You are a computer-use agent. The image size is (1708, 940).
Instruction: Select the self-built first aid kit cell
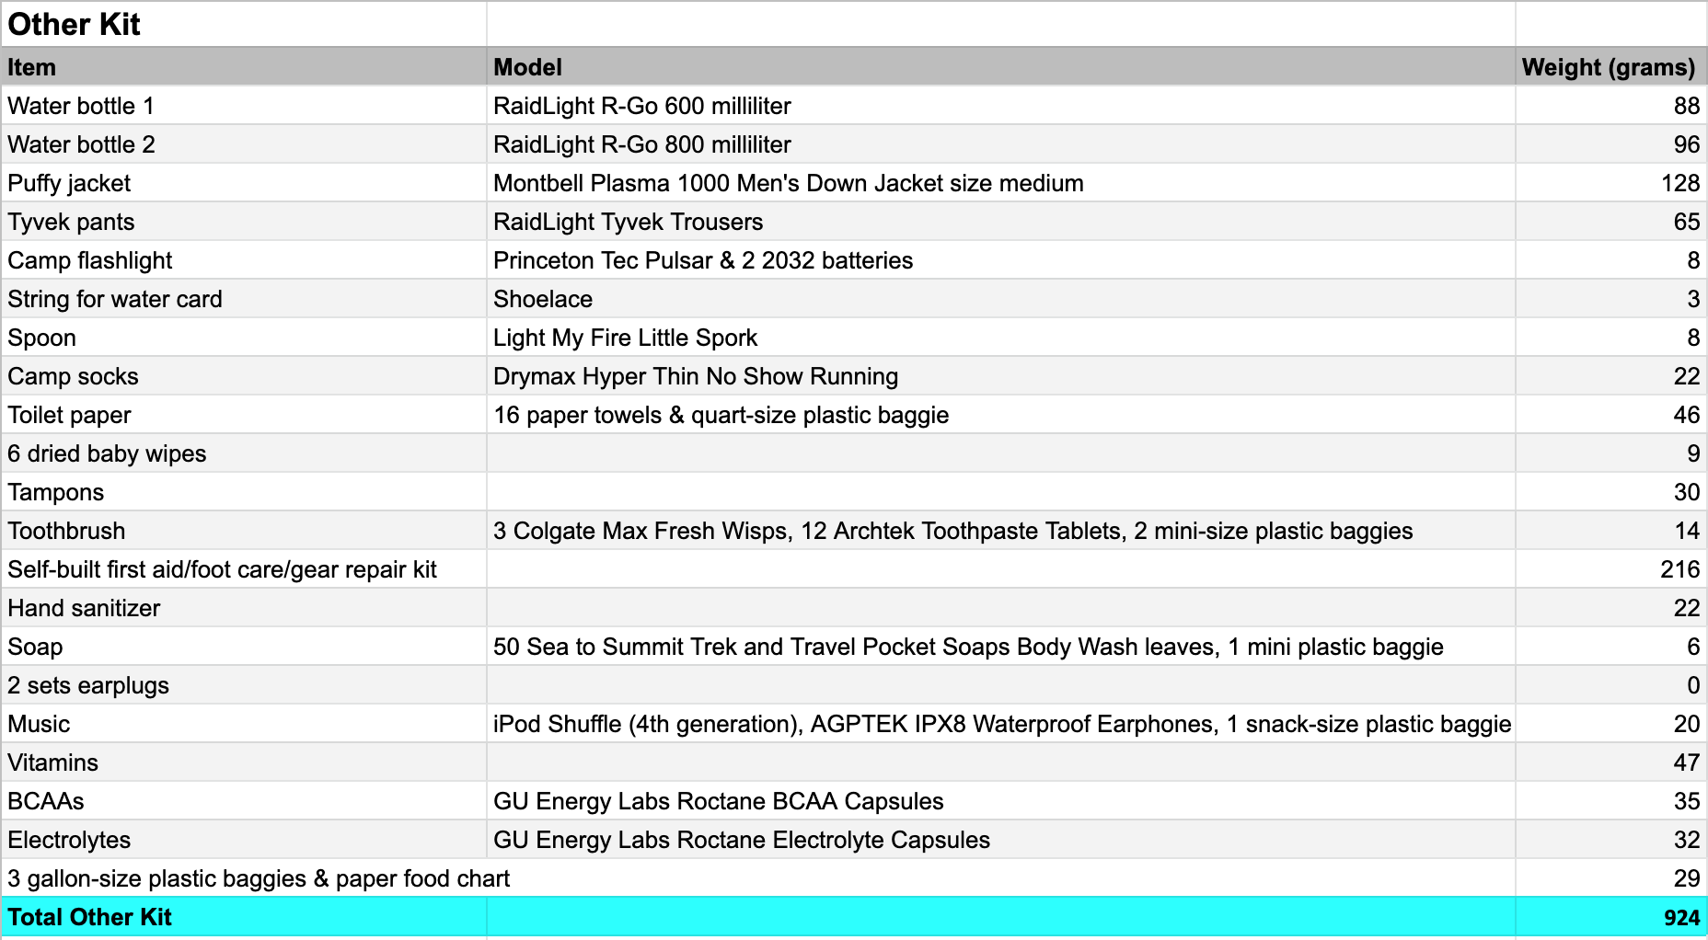pos(244,569)
